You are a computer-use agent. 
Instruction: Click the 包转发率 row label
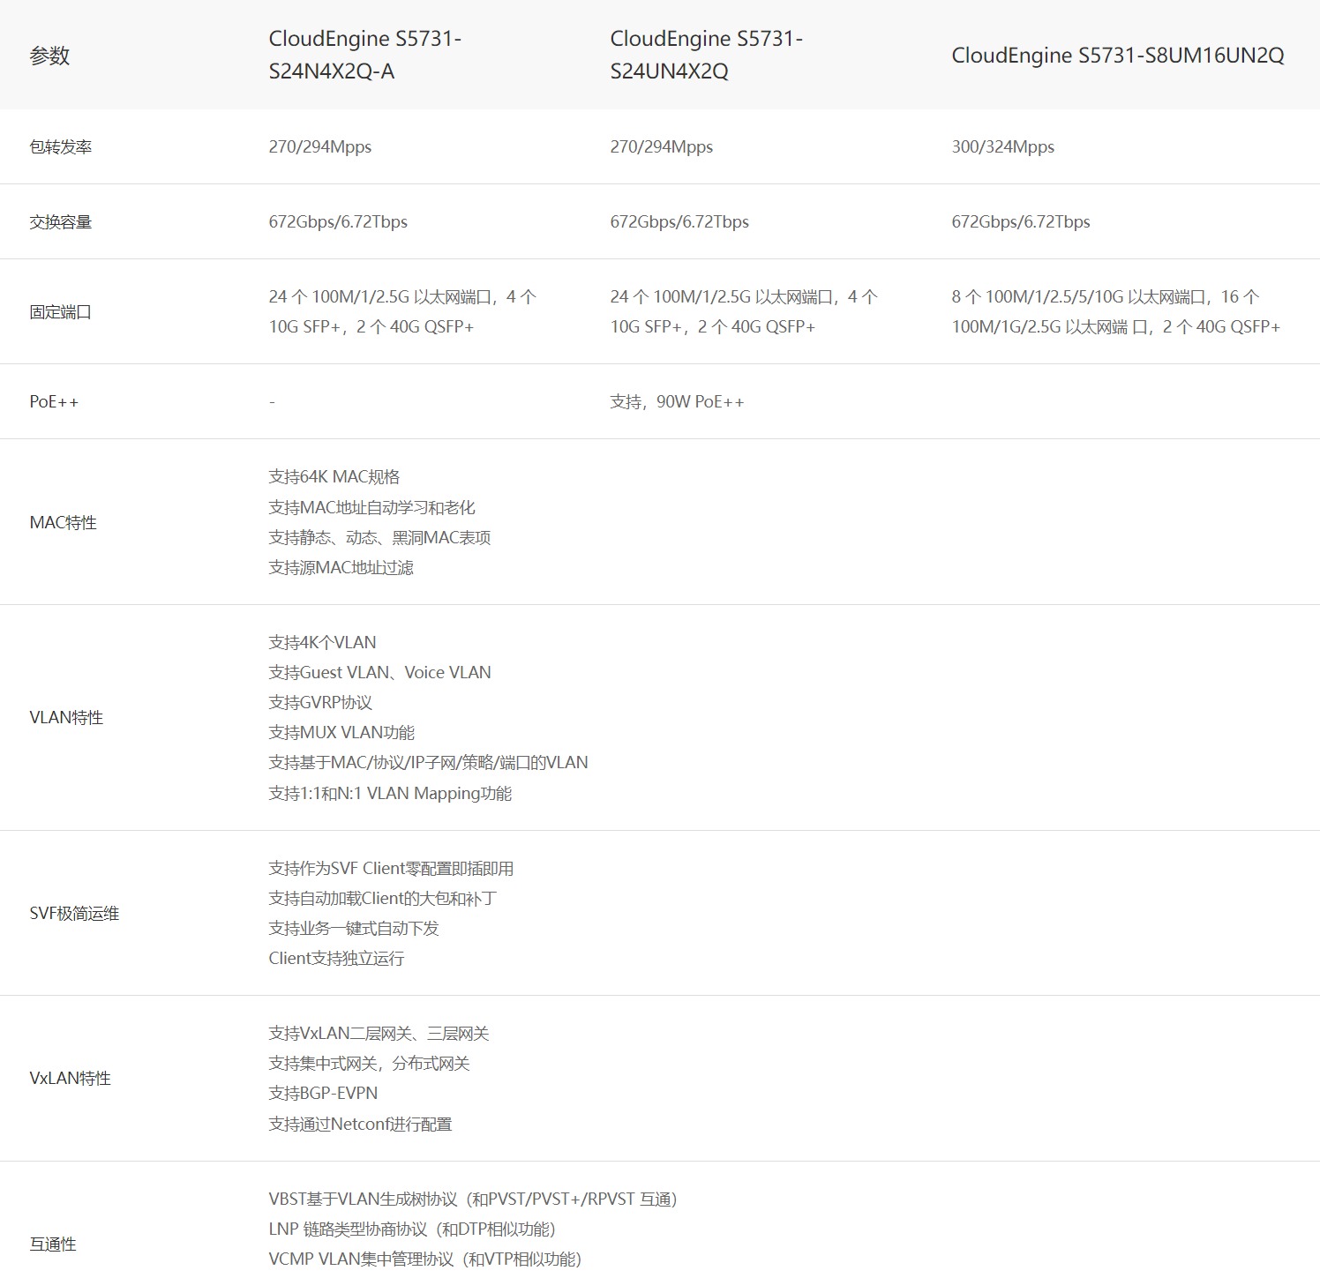click(x=61, y=147)
